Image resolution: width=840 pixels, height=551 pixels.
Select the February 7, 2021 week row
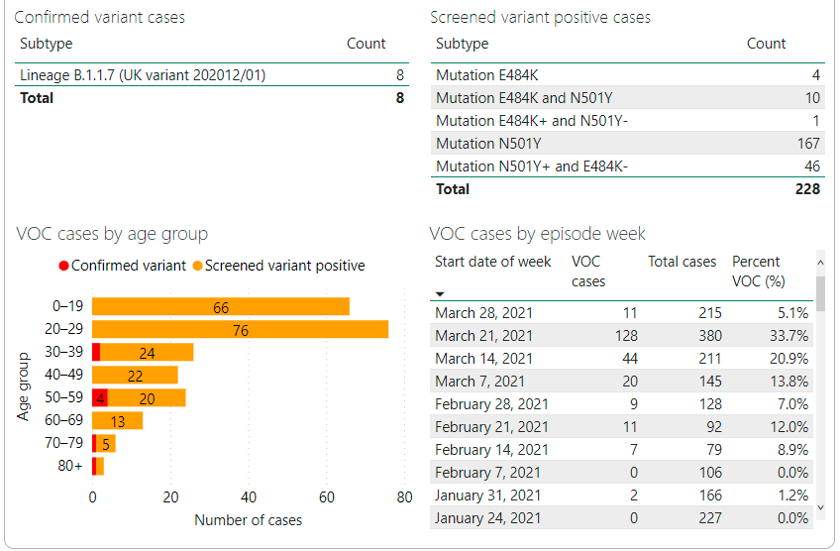621,472
